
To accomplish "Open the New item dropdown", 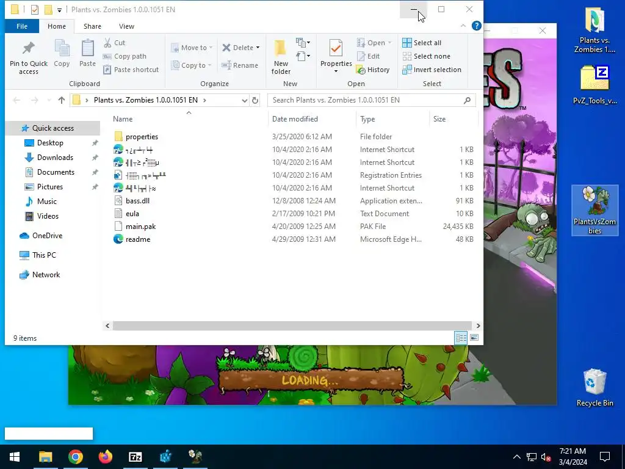I will coord(303,42).
